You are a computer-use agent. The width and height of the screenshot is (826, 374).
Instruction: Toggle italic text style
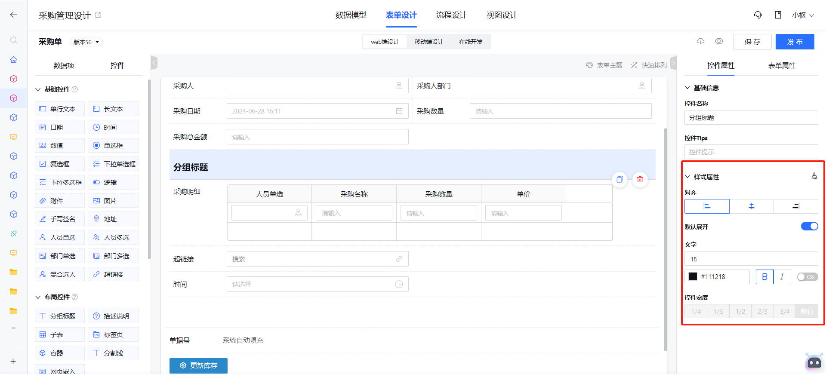click(782, 277)
